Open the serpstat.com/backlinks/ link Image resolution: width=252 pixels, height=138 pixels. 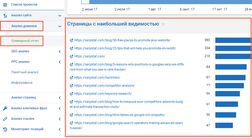pyautogui.click(x=97, y=78)
